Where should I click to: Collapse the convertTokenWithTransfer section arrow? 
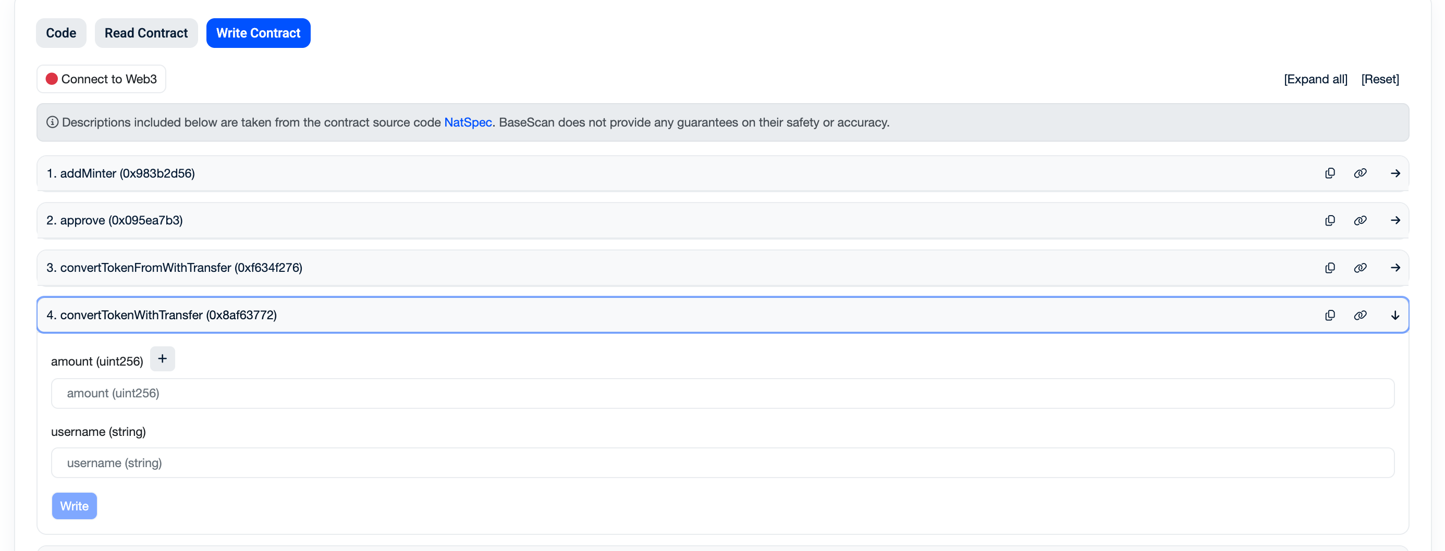1395,315
